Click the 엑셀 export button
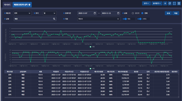The image size is (182, 101). [x=176, y=13]
